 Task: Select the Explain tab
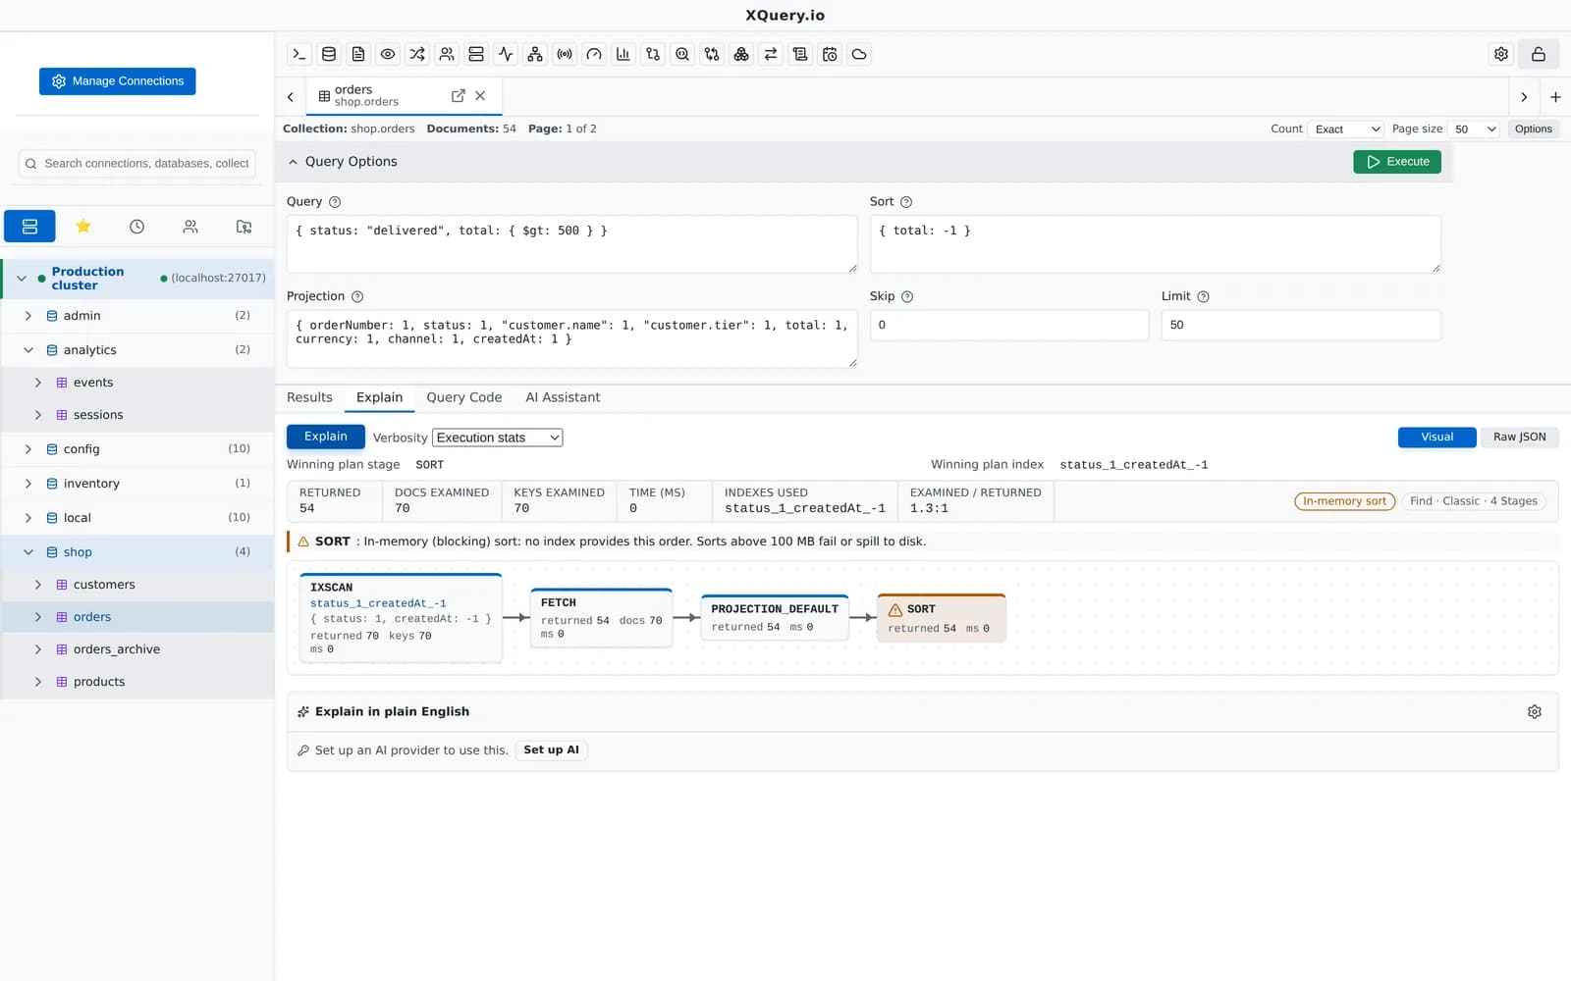(379, 397)
